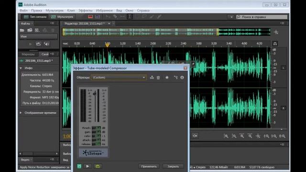Click the headphone icon right of time ruler

pyautogui.click(x=275, y=43)
